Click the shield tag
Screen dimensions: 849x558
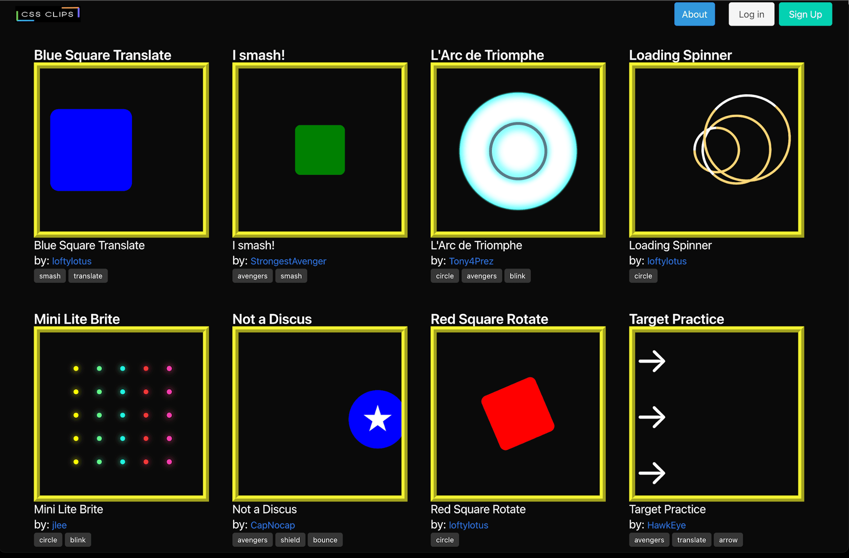coord(290,540)
